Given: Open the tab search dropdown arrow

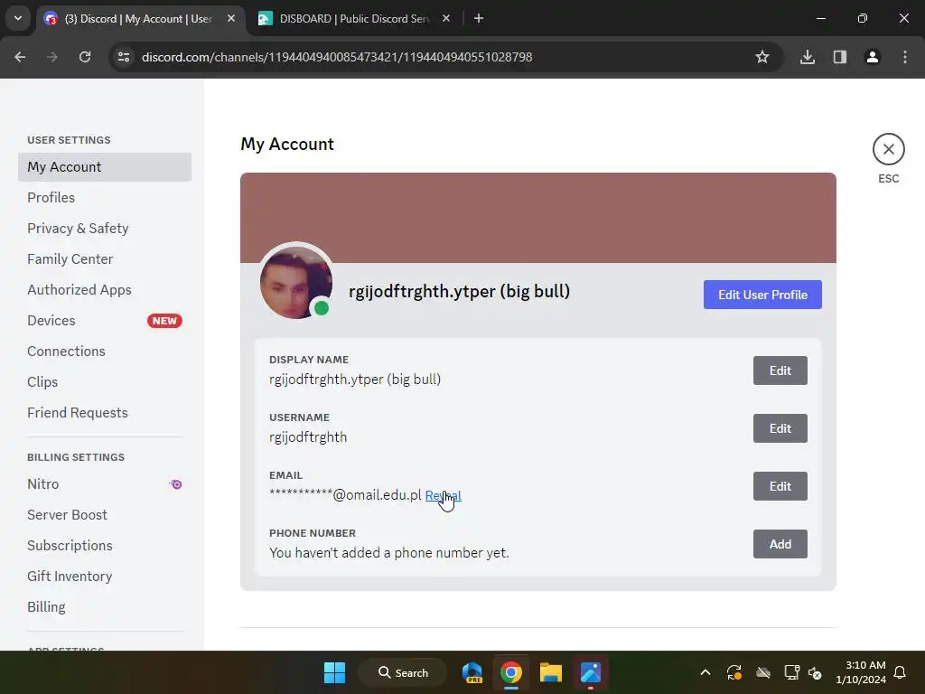Looking at the screenshot, I should point(18,18).
